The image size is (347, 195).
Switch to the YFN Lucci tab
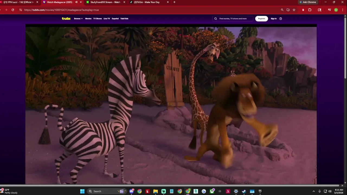click(x=18, y=2)
